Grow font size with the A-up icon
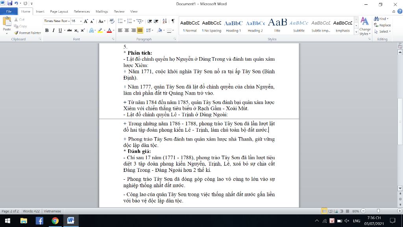 pyautogui.click(x=86, y=21)
